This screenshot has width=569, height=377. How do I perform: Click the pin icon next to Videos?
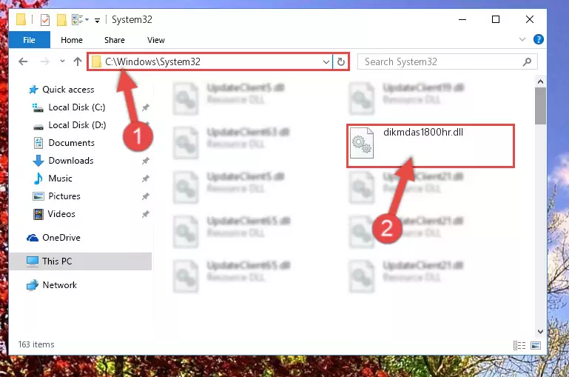click(x=146, y=214)
